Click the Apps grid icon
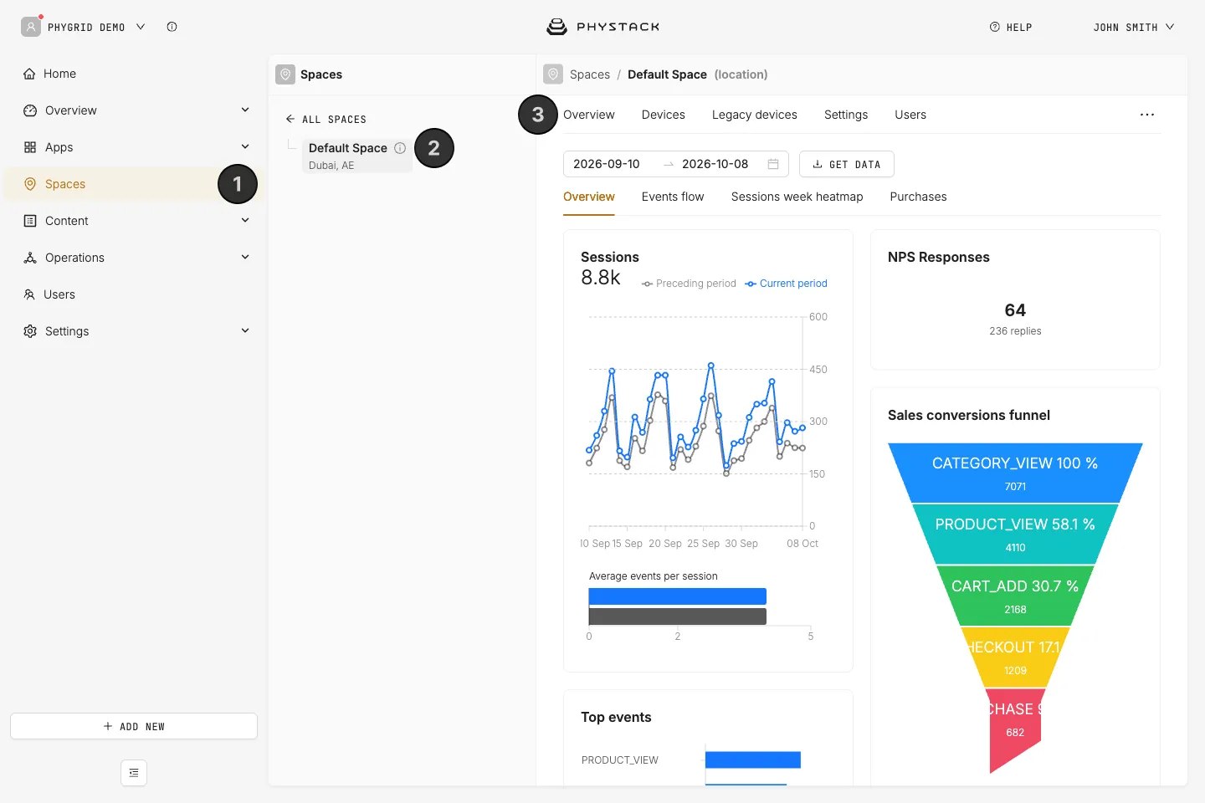 pos(30,147)
